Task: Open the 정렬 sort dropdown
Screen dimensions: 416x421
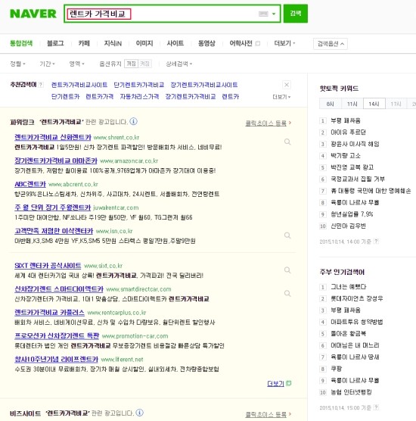Action: tap(17, 64)
